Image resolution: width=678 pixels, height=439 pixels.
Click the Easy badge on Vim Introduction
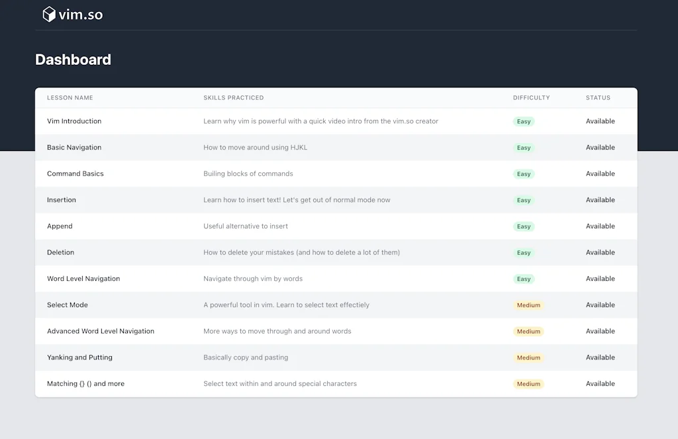pos(523,121)
